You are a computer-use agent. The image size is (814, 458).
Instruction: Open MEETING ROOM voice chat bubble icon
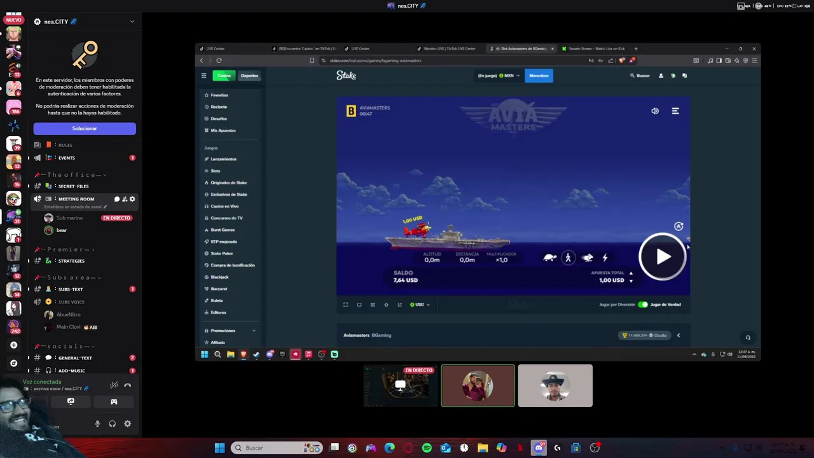click(x=116, y=199)
